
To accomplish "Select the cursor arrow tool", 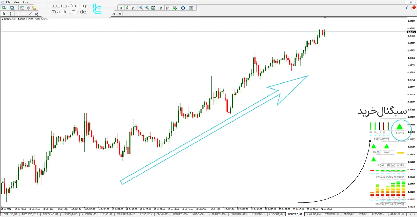I will coord(4,14).
